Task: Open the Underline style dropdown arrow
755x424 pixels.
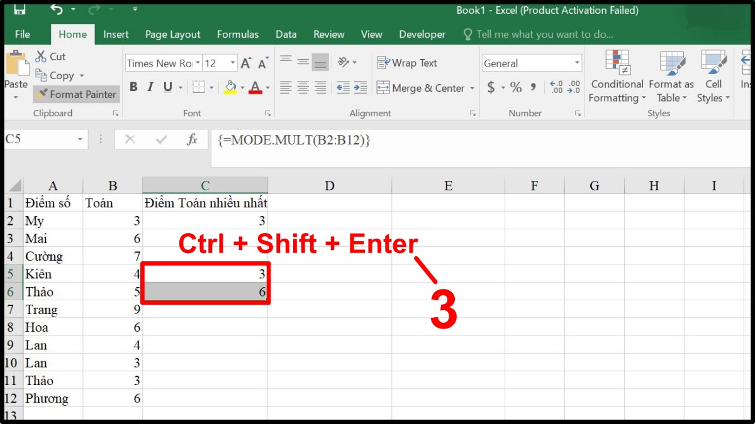Action: (180, 88)
